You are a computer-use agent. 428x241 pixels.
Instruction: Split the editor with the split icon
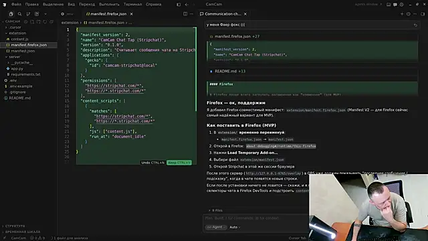185,14
